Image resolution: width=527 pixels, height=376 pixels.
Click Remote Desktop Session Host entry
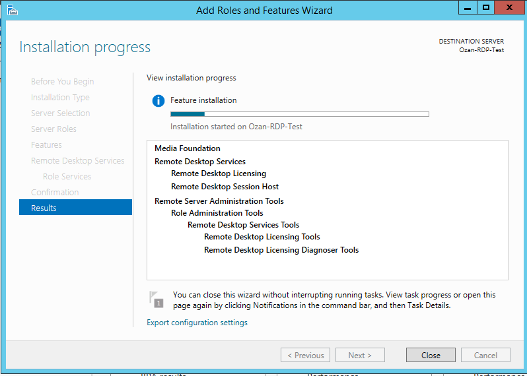tap(225, 187)
